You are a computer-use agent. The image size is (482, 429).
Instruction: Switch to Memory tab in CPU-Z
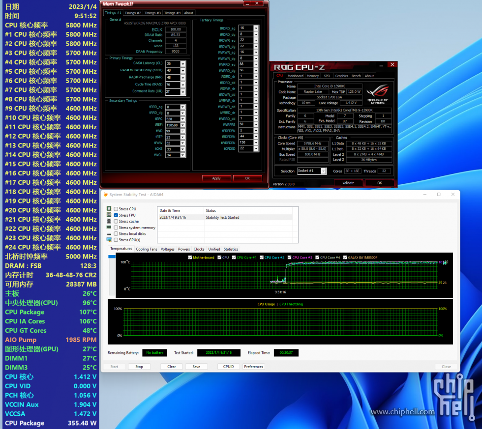coord(313,76)
